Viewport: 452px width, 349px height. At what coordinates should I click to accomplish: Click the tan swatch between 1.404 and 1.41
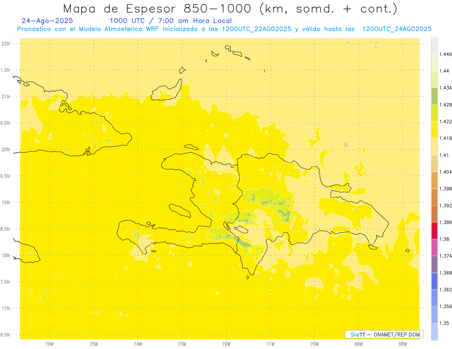(434, 163)
